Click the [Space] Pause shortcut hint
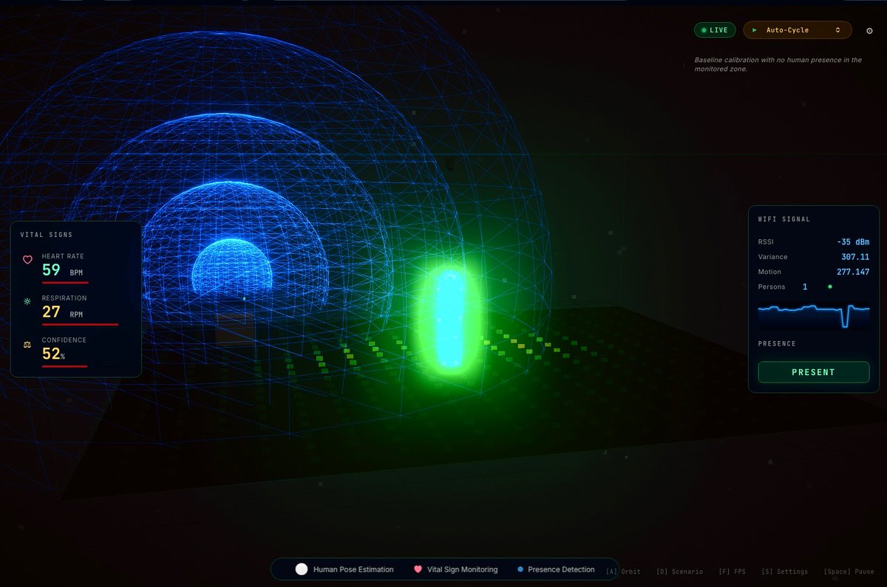The height and width of the screenshot is (587, 887). coord(849,571)
